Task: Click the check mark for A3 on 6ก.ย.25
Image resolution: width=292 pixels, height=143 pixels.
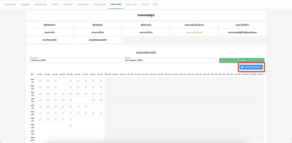Action: point(78,94)
